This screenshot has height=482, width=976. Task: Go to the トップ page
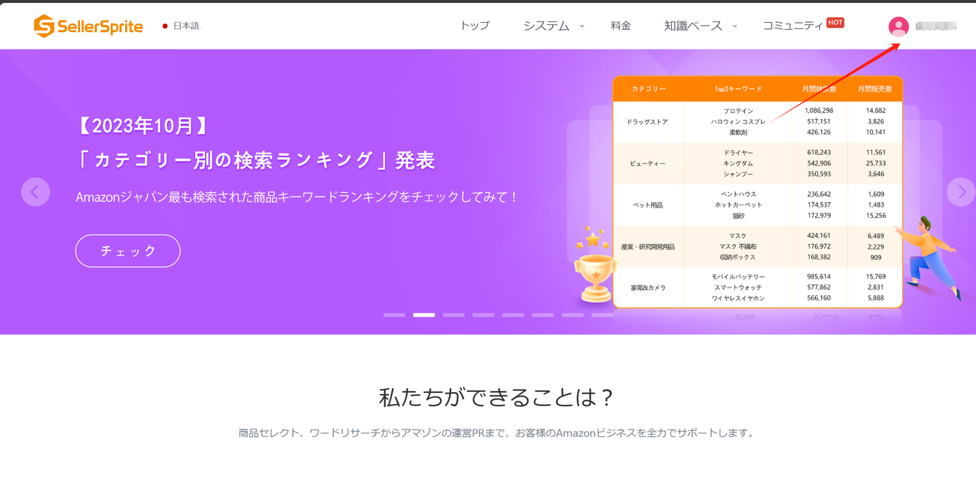coord(474,25)
